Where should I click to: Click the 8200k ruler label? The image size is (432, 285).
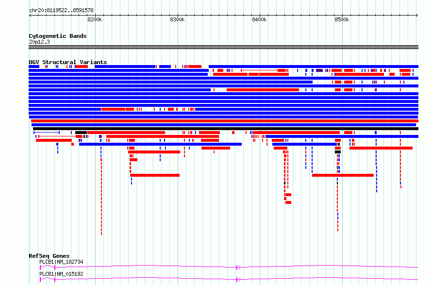pyautogui.click(x=95, y=19)
